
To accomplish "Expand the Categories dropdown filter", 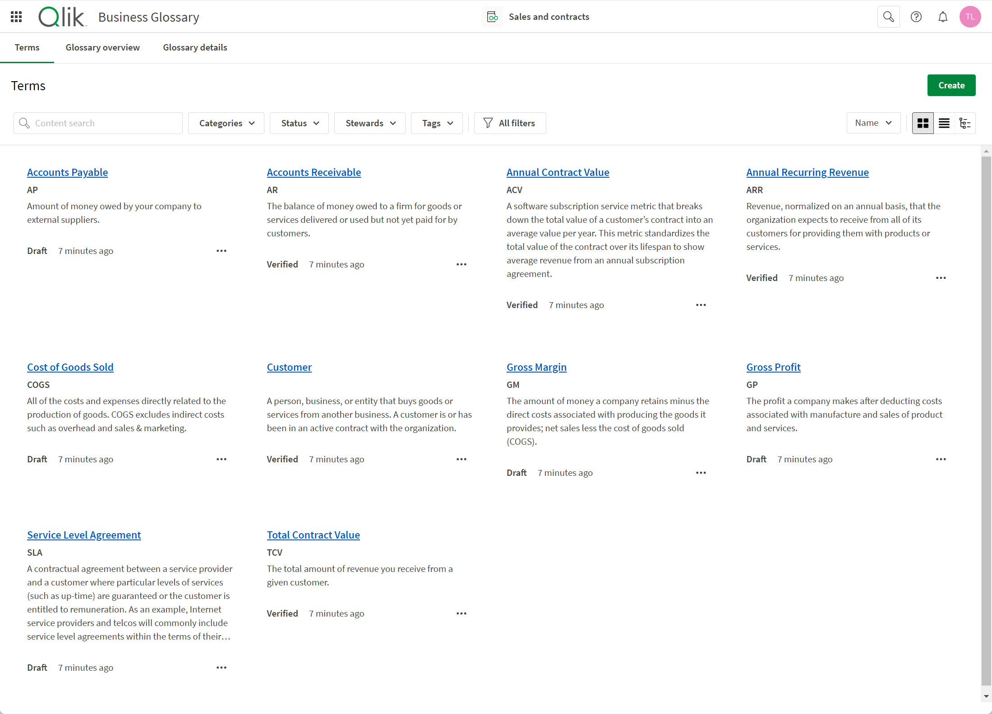I will (x=226, y=123).
